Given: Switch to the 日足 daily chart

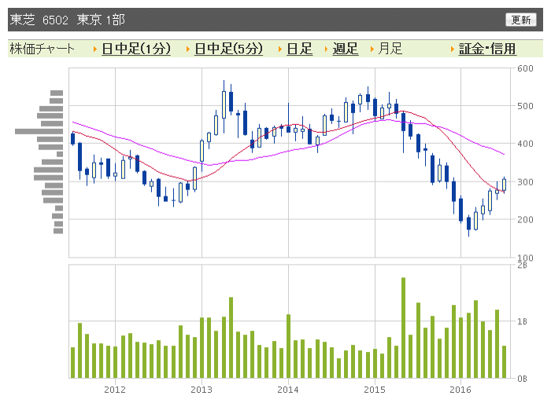Looking at the screenshot, I should pos(299,49).
